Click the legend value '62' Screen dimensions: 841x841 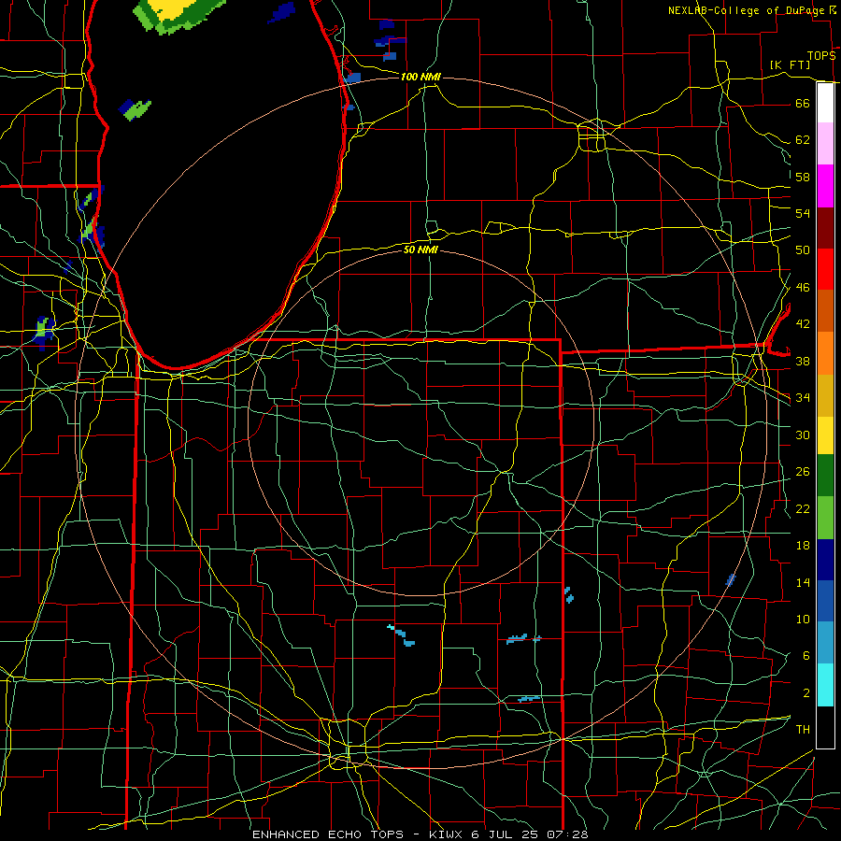pyautogui.click(x=803, y=140)
